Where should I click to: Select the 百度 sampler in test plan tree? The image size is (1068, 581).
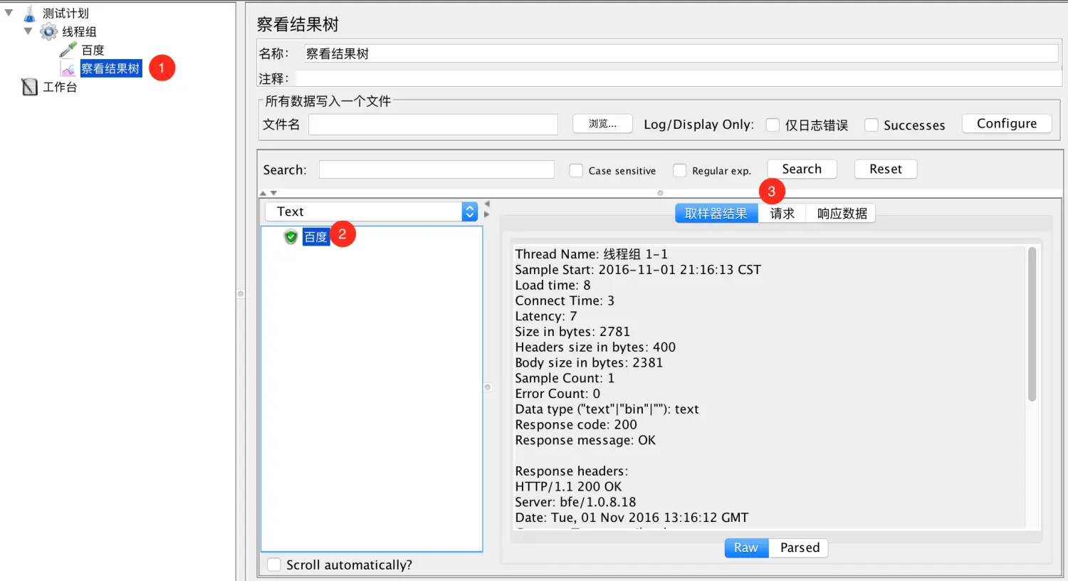[x=93, y=51]
